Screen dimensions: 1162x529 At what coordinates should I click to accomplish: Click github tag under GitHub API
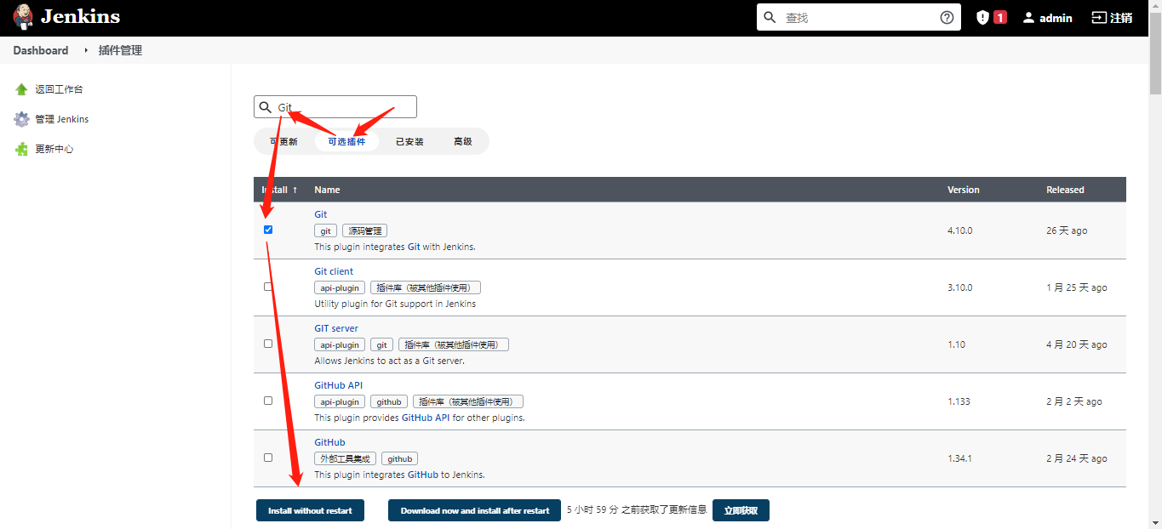pos(389,401)
